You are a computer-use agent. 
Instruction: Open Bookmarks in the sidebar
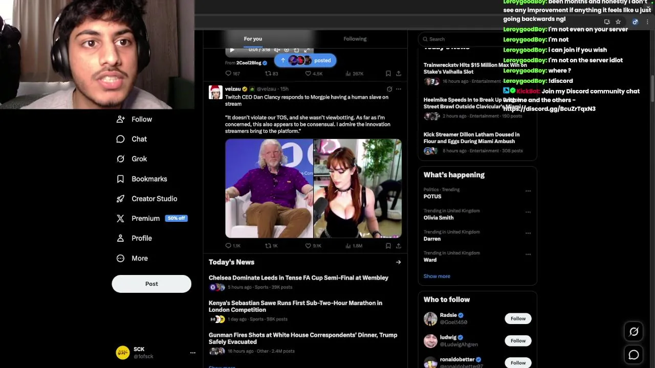click(x=142, y=179)
